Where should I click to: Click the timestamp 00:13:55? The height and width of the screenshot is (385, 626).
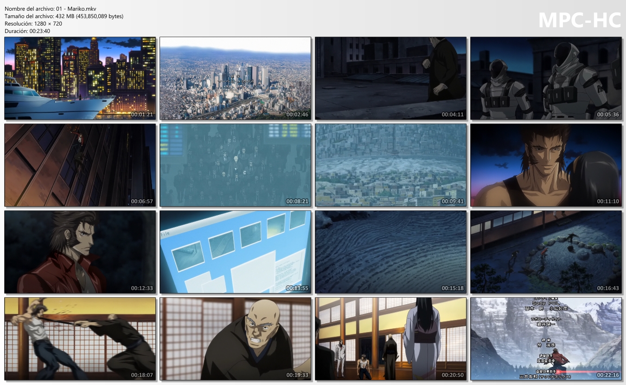coord(297,288)
